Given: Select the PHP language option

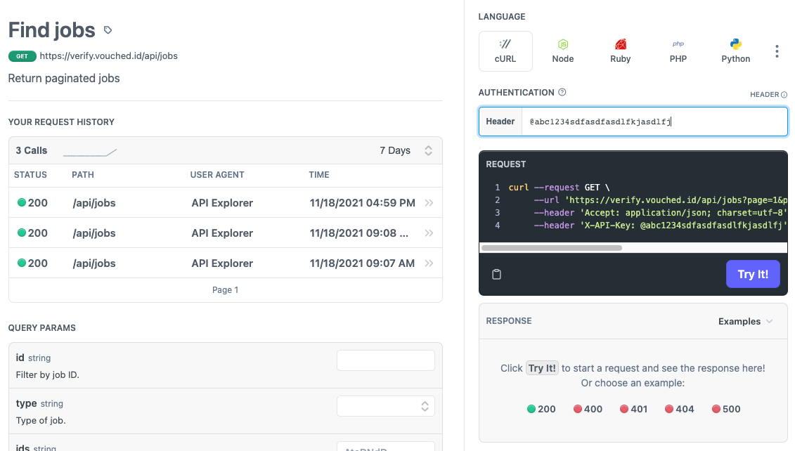Looking at the screenshot, I should click(x=678, y=51).
